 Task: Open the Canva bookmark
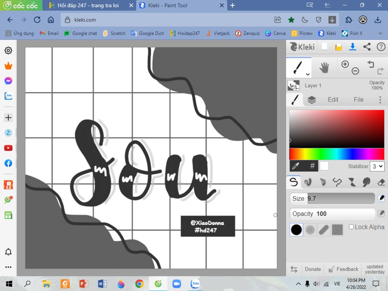pyautogui.click(x=275, y=33)
